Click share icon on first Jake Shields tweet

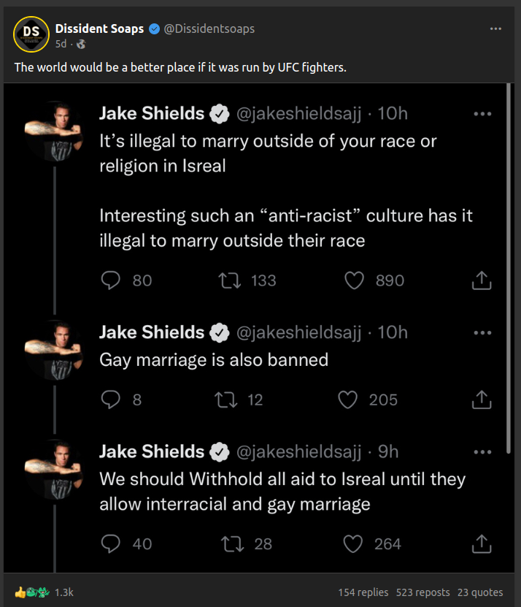(x=481, y=280)
